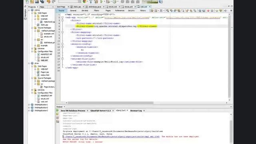Close the Output window tab
The height and width of the screenshot is (144, 256).
(64, 107)
